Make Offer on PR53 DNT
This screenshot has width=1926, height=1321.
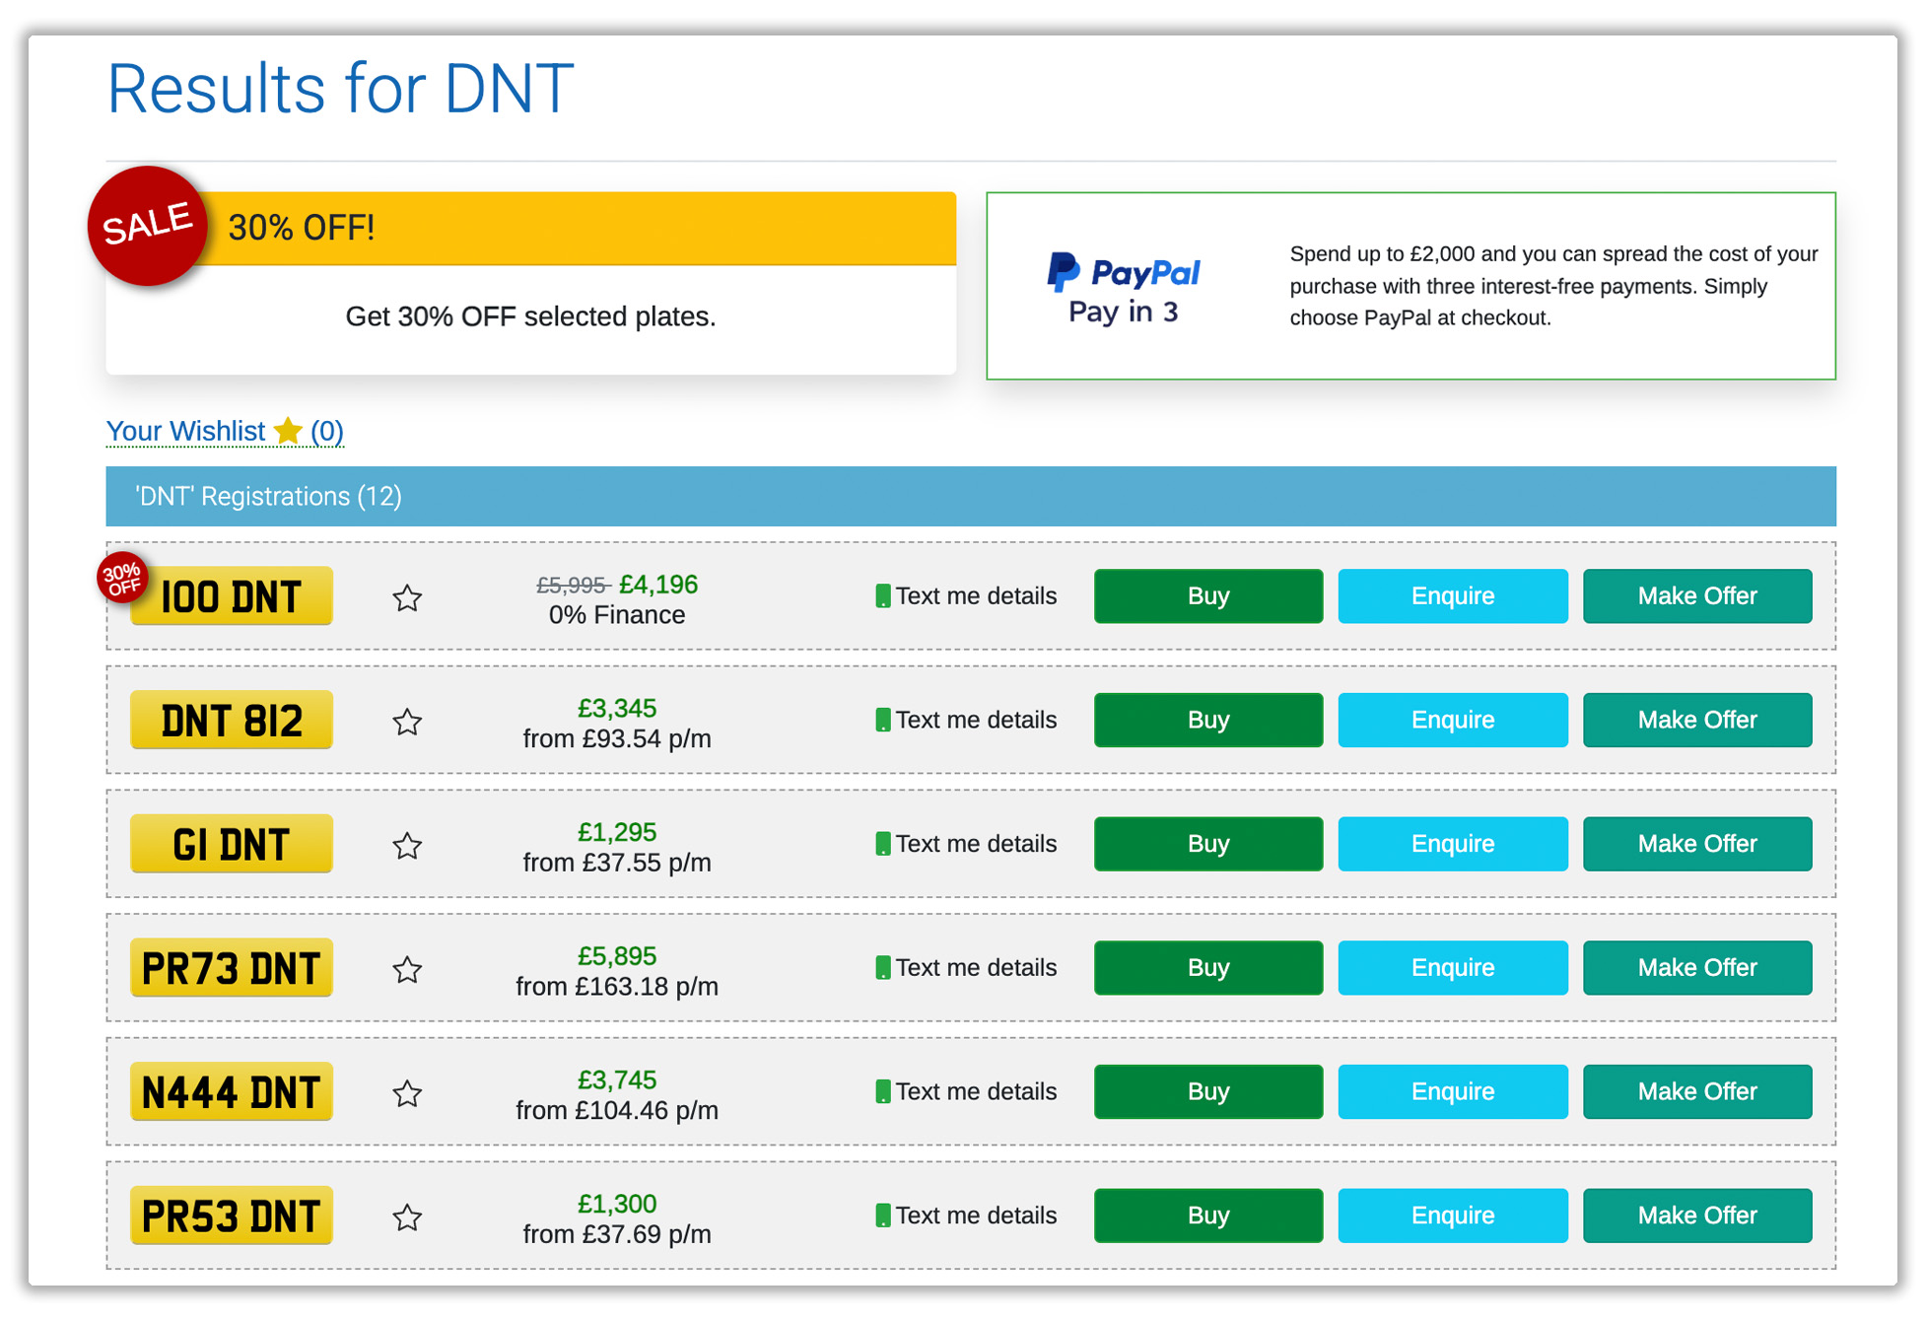click(1696, 1216)
